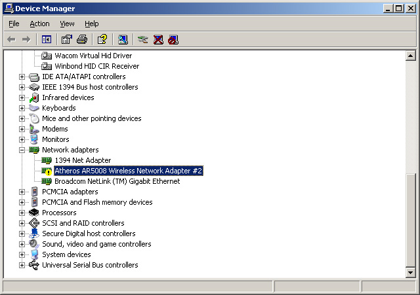Click the Update driver toolbar icon
This screenshot has height=295, width=420.
point(143,40)
